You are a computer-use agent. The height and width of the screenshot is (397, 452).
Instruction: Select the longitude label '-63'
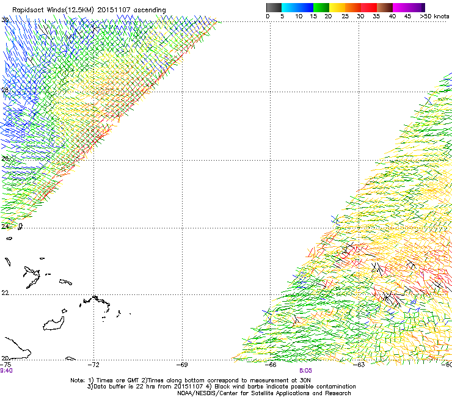(359, 365)
